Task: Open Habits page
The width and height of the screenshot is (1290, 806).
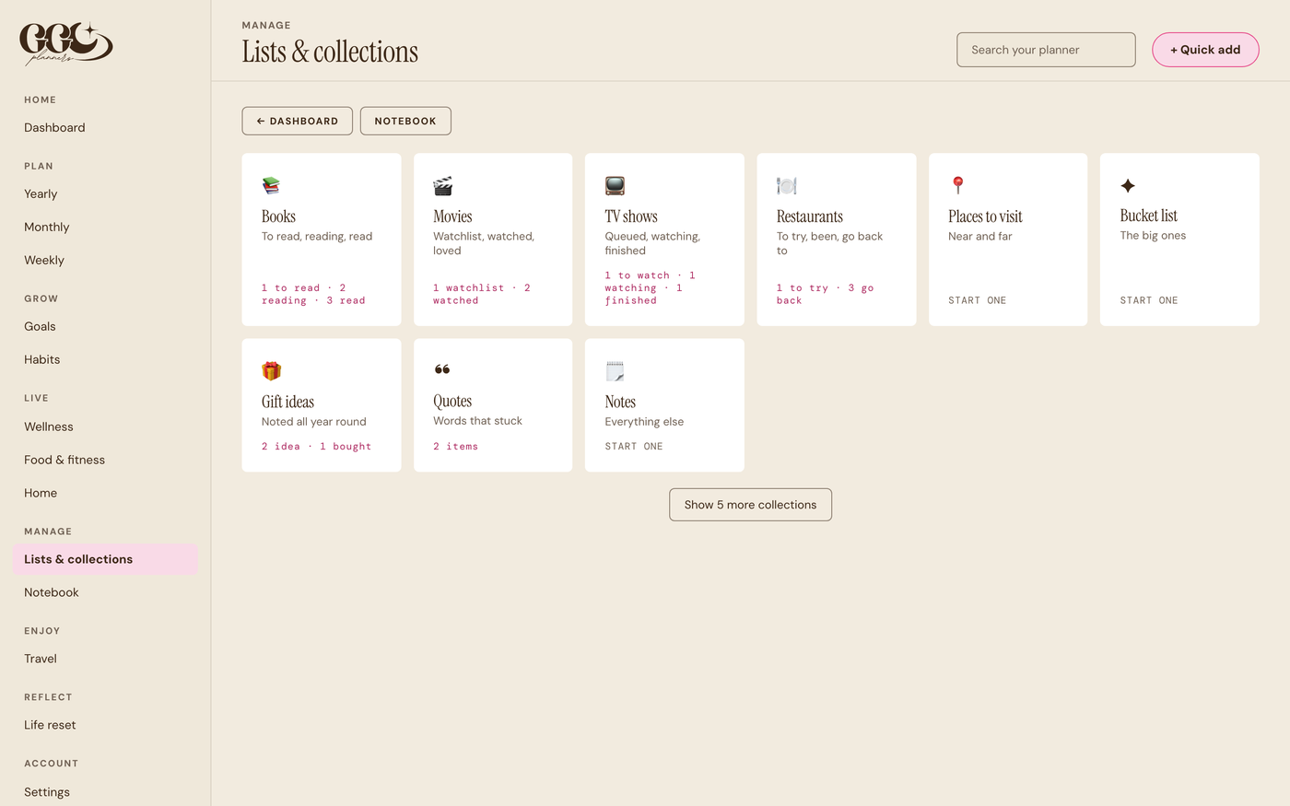Action: pos(41,359)
